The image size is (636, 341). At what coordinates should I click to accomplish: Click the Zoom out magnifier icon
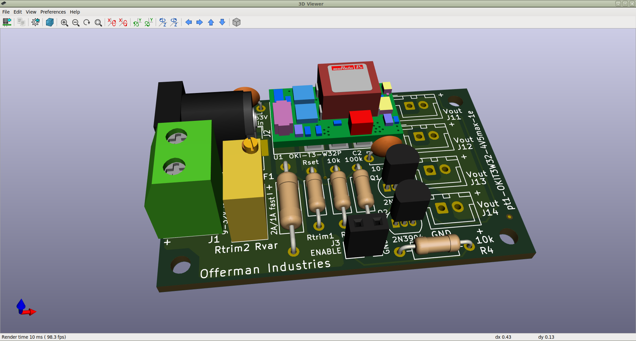(76, 23)
